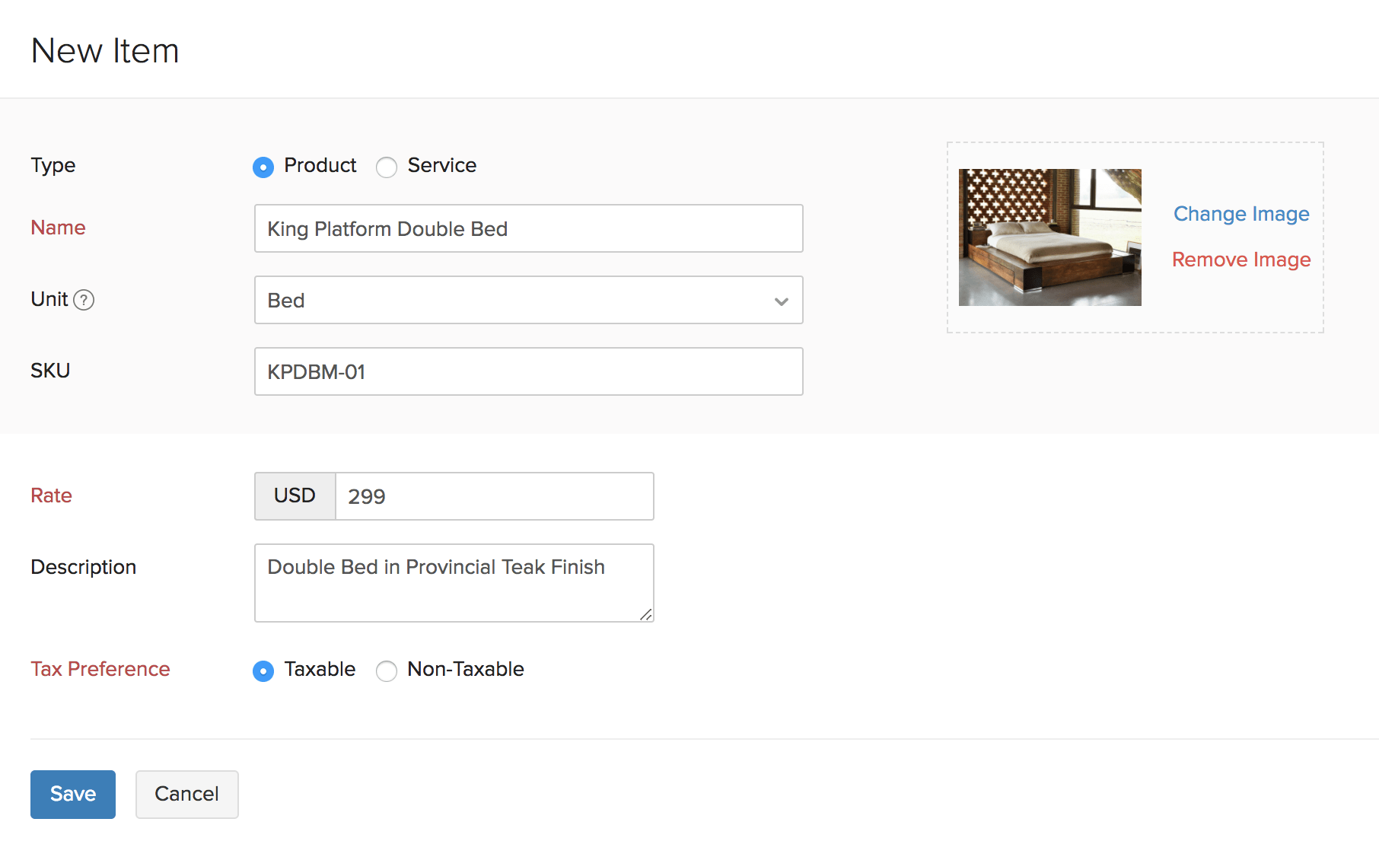Select the Product type radio button
This screenshot has height=857, width=1379.
pyautogui.click(x=263, y=167)
